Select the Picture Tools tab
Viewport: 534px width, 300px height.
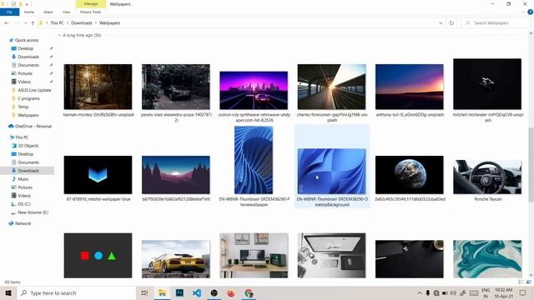(x=91, y=12)
